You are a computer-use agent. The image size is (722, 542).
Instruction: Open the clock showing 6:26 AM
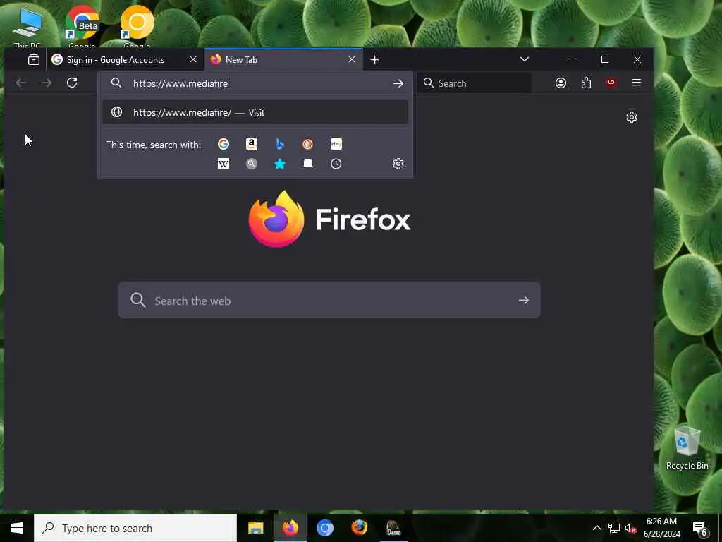pyautogui.click(x=661, y=528)
